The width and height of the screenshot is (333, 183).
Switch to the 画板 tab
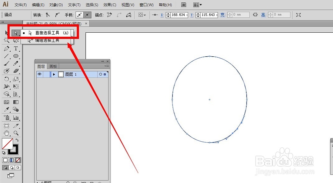[53, 67]
